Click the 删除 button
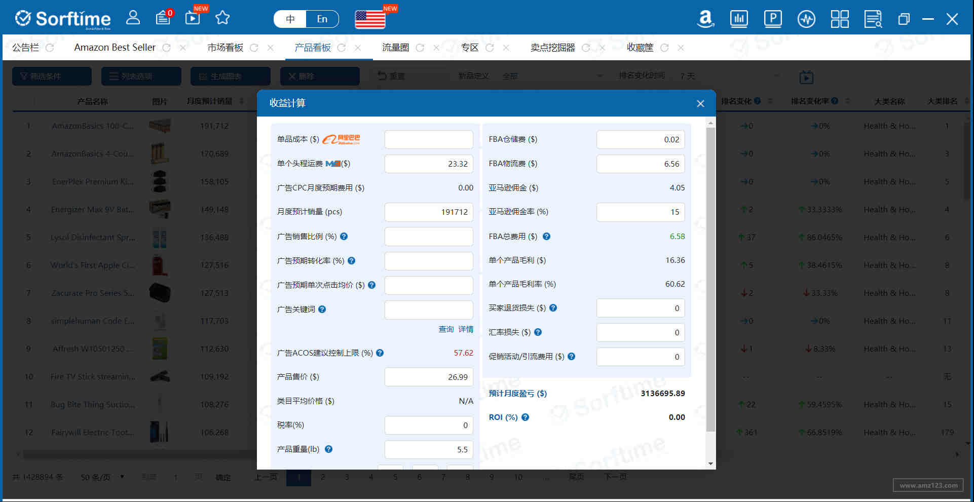Viewport: 974px width, 502px height. pyautogui.click(x=320, y=76)
